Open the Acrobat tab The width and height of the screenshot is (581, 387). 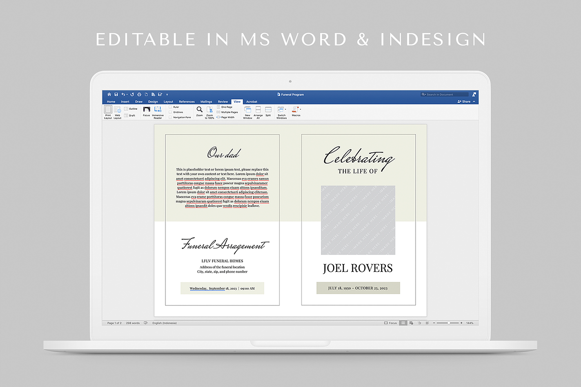252,102
